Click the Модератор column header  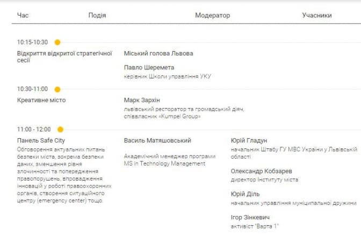click(212, 16)
